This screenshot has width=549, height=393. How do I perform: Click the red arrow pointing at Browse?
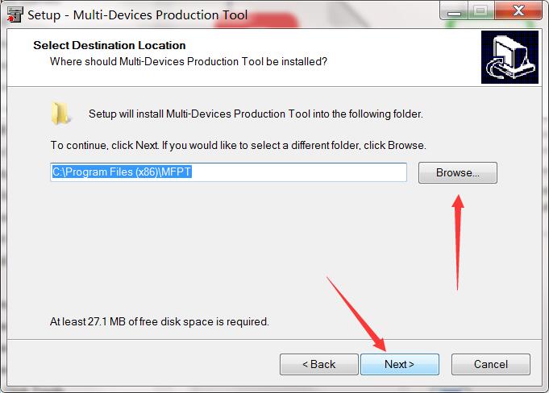pos(458,242)
